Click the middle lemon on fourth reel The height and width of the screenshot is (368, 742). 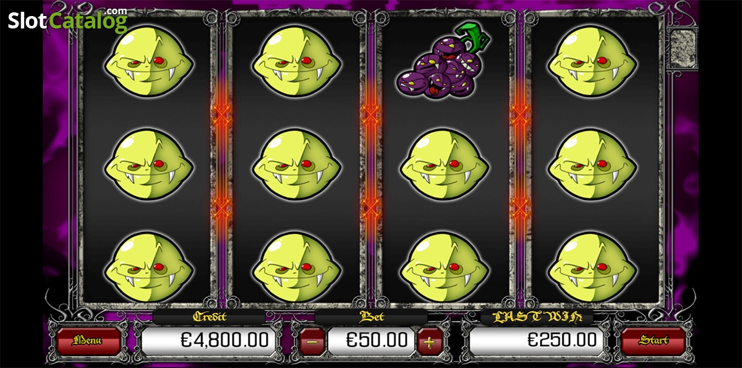coord(592,164)
